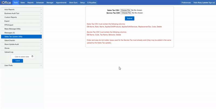Open Stores sidebar item
The image size is (216, 109).
click(x=21, y=48)
